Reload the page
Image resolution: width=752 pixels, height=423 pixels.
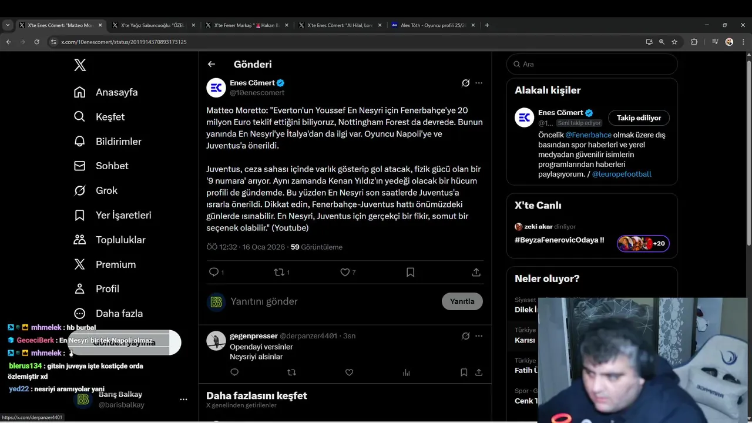(x=36, y=42)
